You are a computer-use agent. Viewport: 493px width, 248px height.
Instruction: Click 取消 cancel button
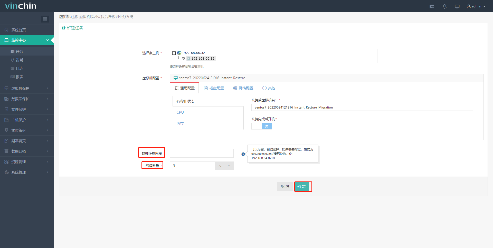coord(285,186)
